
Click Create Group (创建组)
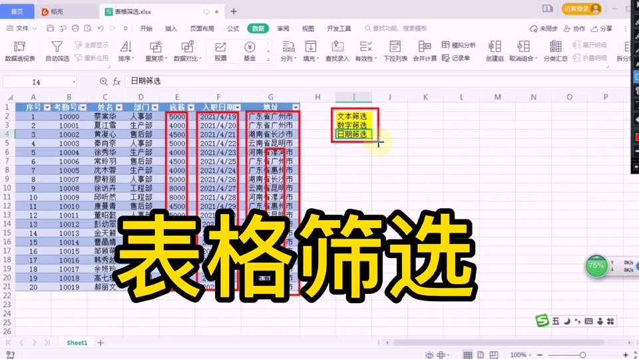tap(495, 51)
